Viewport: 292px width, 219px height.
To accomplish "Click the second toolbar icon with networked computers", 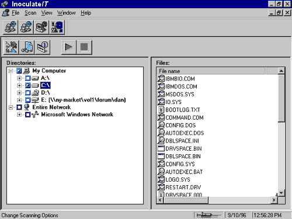I will pos(26,27).
